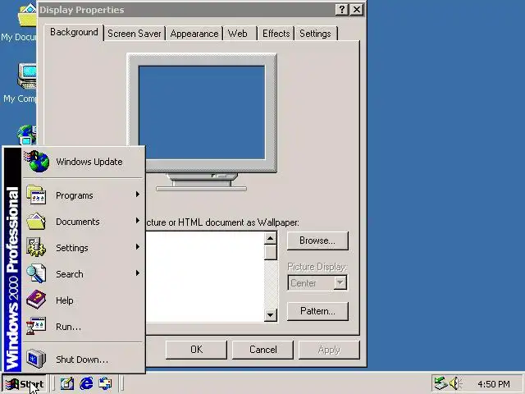Choose the Help text entry in Start menu
The width and height of the screenshot is (525, 394).
click(x=65, y=300)
